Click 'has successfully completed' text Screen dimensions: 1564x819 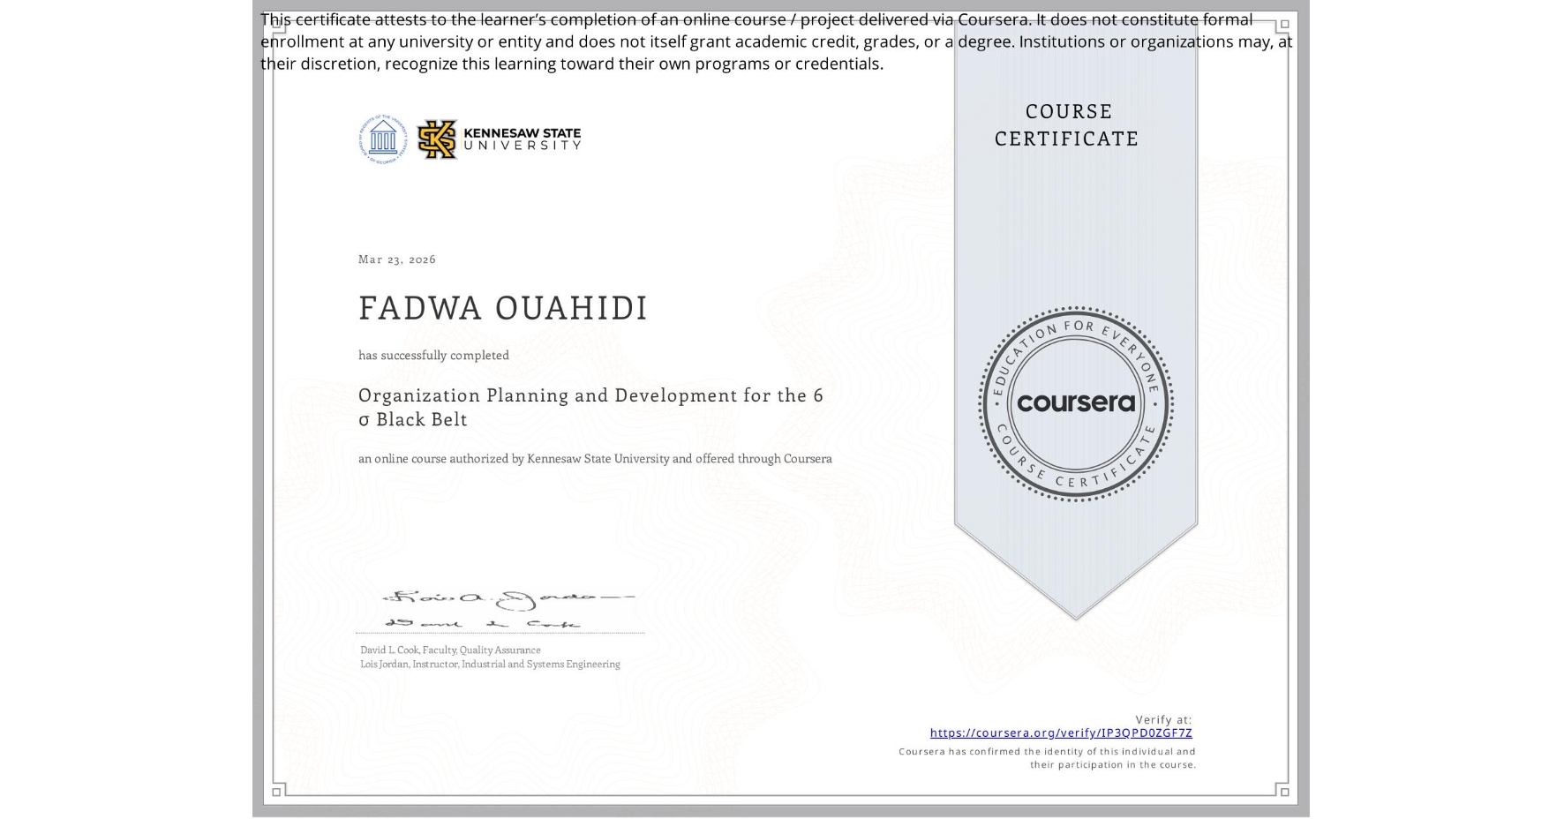pyautogui.click(x=433, y=355)
